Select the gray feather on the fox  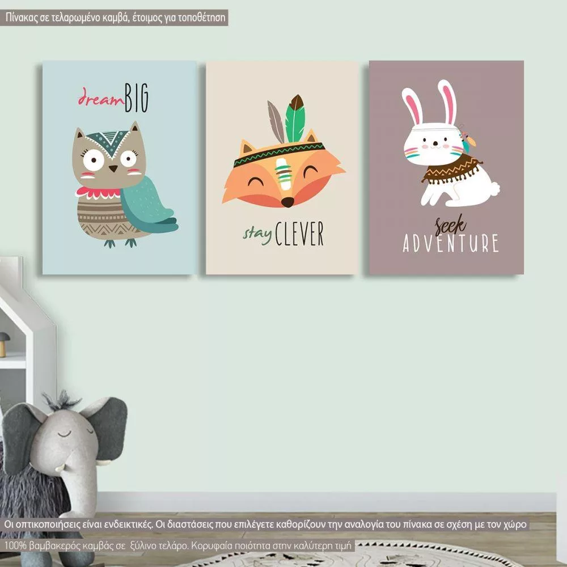coord(276,122)
